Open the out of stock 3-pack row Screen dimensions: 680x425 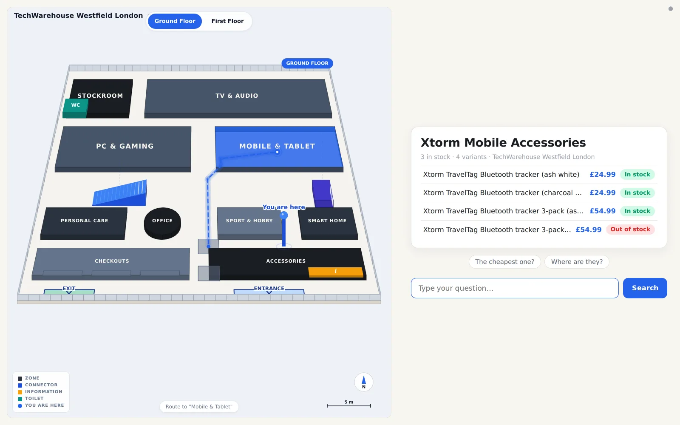click(539, 229)
